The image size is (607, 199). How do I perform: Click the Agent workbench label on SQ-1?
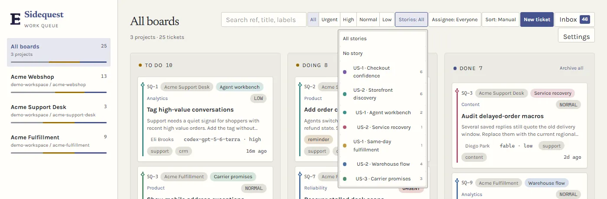click(x=240, y=87)
